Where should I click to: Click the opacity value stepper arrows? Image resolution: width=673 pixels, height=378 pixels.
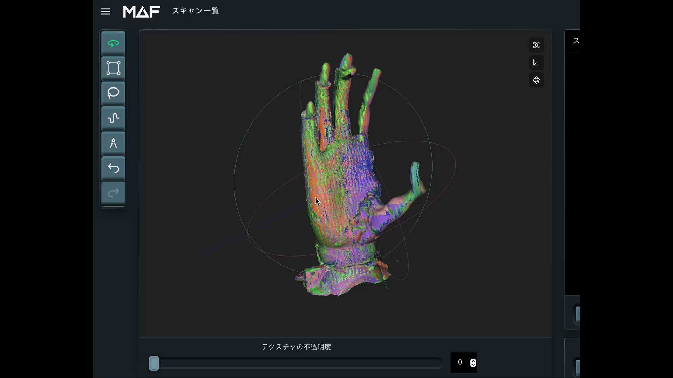473,363
